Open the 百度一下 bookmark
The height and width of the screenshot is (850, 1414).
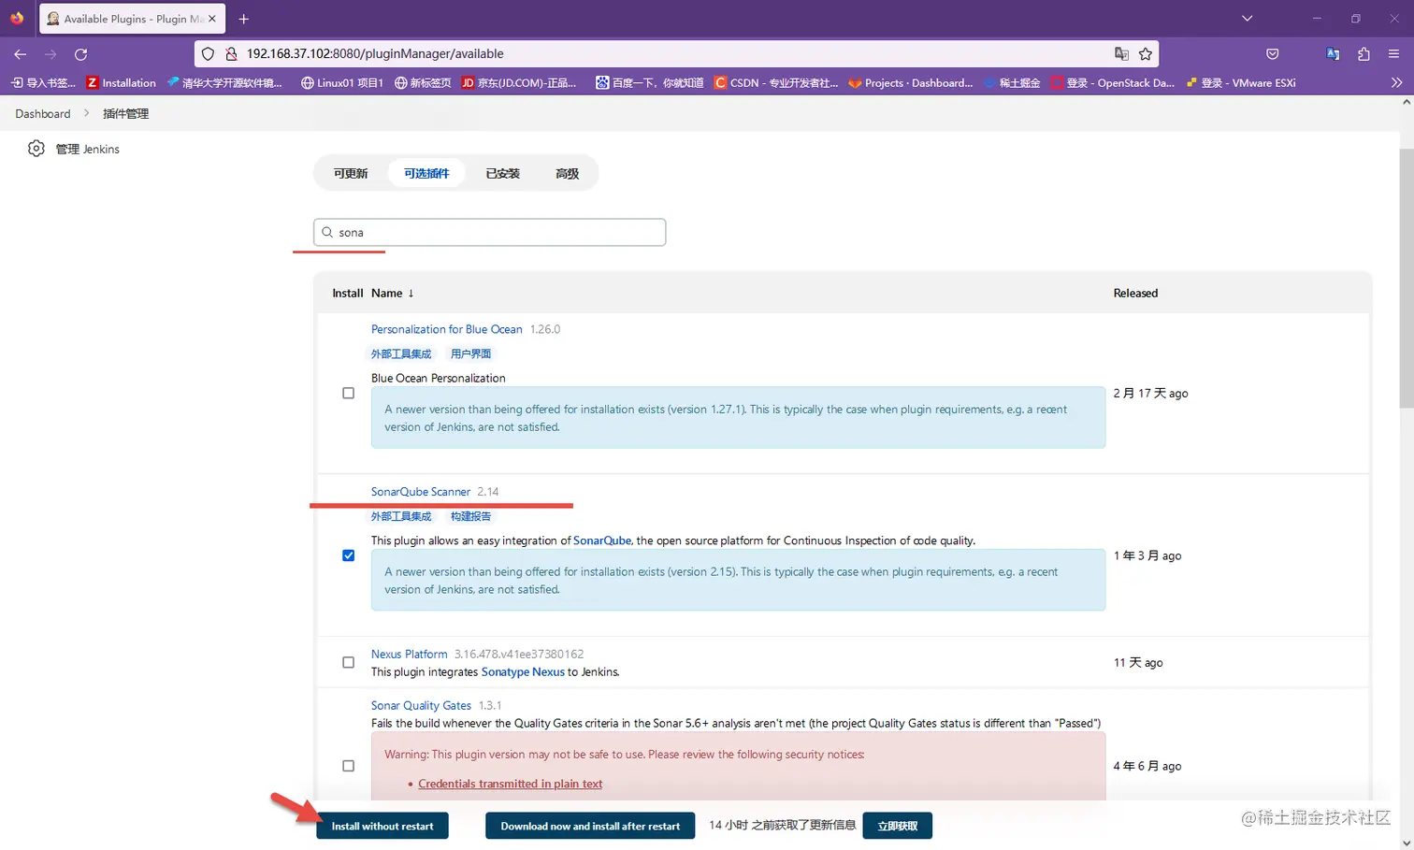click(x=650, y=82)
